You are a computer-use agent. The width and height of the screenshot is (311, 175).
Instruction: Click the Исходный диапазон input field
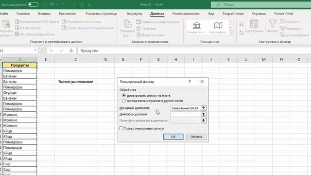(186, 108)
